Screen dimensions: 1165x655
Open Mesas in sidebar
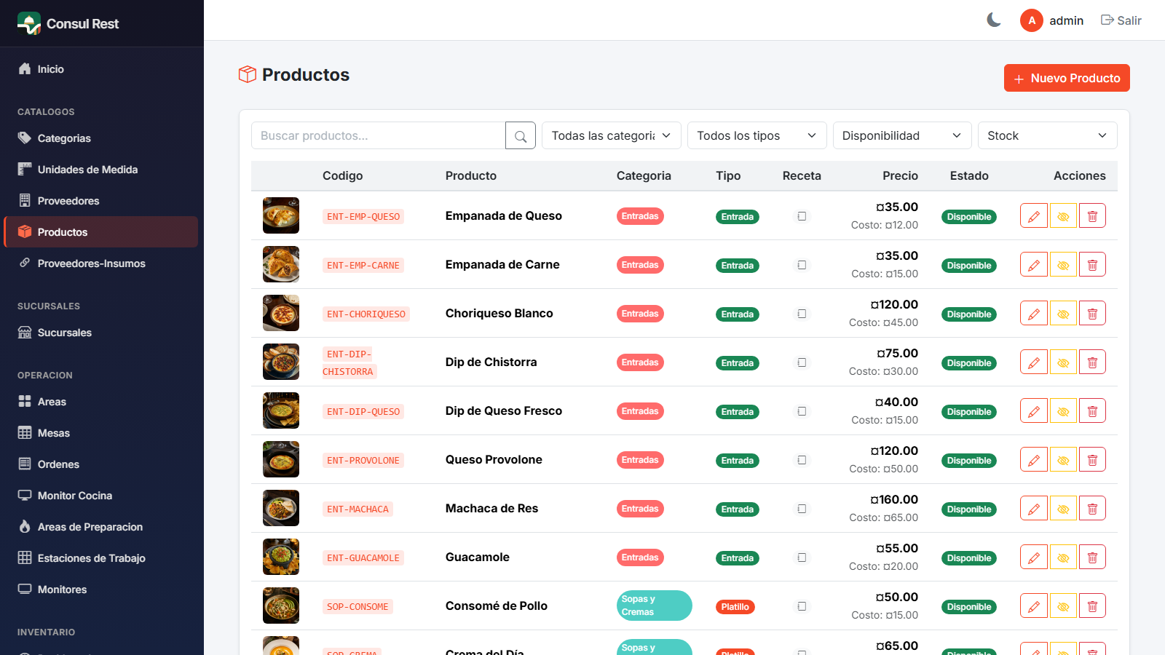coord(102,433)
